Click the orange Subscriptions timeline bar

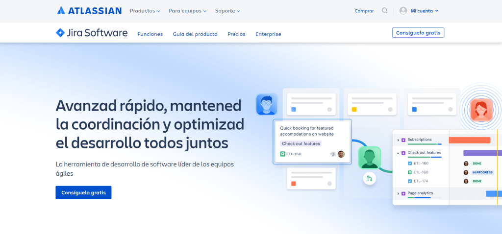(470, 140)
